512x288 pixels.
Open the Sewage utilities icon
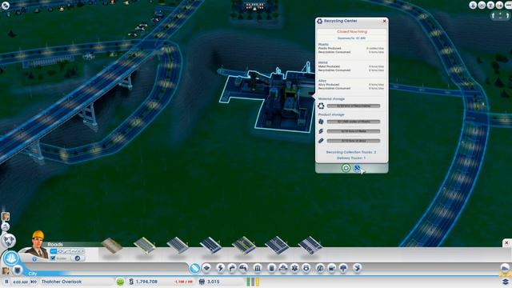click(243, 268)
